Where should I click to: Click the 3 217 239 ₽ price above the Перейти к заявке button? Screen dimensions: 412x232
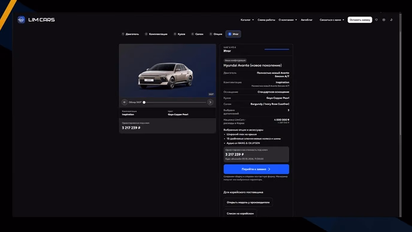point(234,155)
